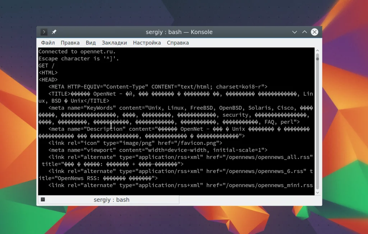Screen dimensions: 368x234
Task: Click the '<HEAD>' tag line
Action: [x=48, y=80]
